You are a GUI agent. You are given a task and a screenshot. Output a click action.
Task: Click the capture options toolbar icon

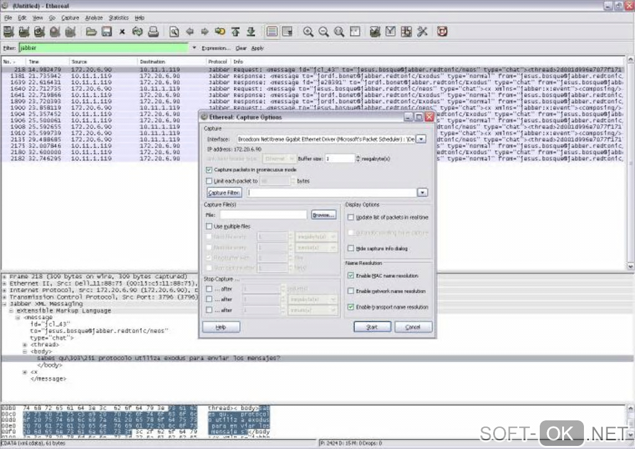coord(24,32)
